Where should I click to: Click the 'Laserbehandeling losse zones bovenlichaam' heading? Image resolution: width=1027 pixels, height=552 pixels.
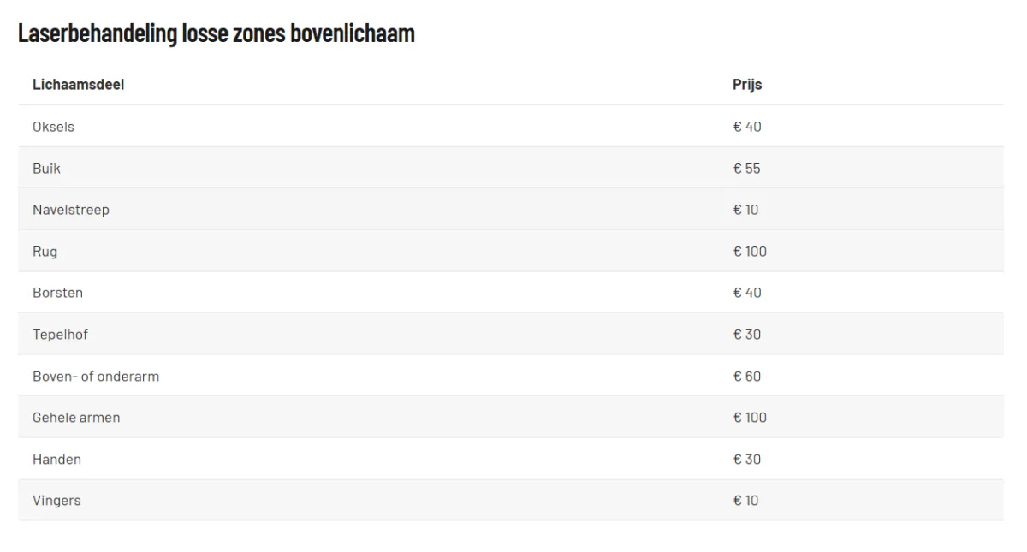tap(217, 34)
